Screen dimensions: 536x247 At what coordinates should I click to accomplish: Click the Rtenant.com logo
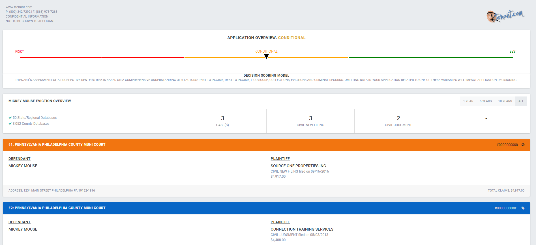pyautogui.click(x=505, y=16)
